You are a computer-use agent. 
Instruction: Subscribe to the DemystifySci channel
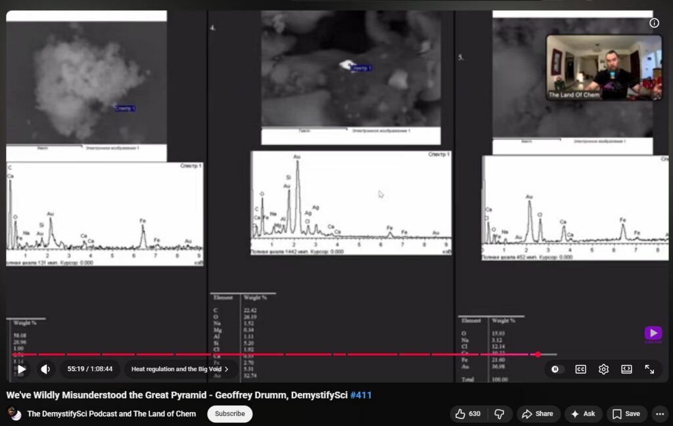point(229,414)
